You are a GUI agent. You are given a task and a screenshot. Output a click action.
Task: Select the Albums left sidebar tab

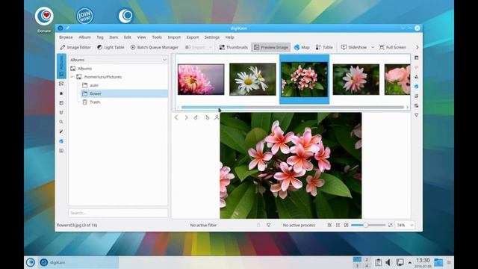pyautogui.click(x=61, y=67)
